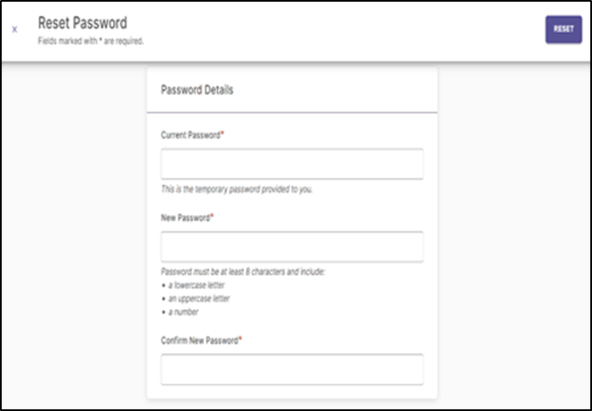
Task: Click the 'Fields marked with * are required' note
Action: coord(91,41)
